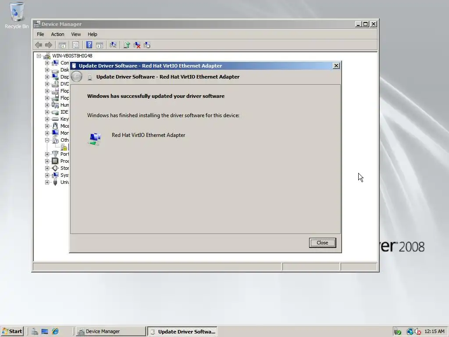Close the Update Driver Software dialog with X

click(x=336, y=66)
